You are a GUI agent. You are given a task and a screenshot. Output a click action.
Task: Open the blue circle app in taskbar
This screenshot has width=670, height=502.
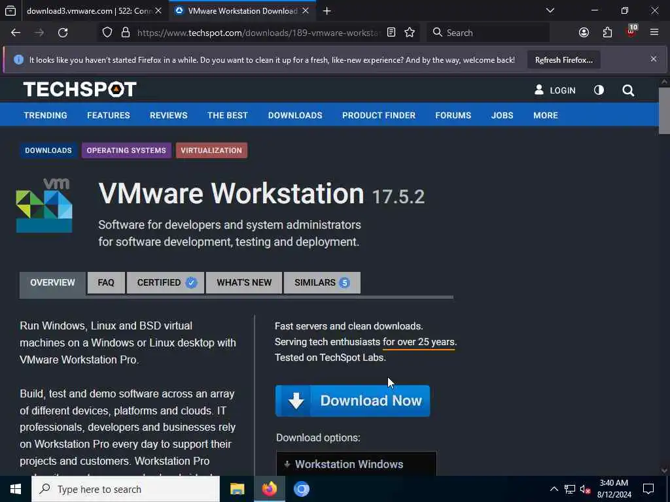(301, 489)
